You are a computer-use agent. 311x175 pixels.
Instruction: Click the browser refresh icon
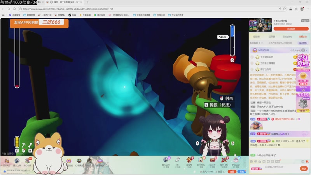9,9
